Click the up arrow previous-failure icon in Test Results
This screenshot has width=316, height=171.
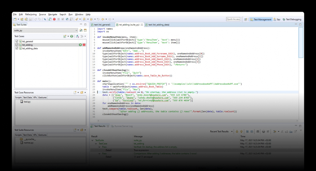click(241, 132)
